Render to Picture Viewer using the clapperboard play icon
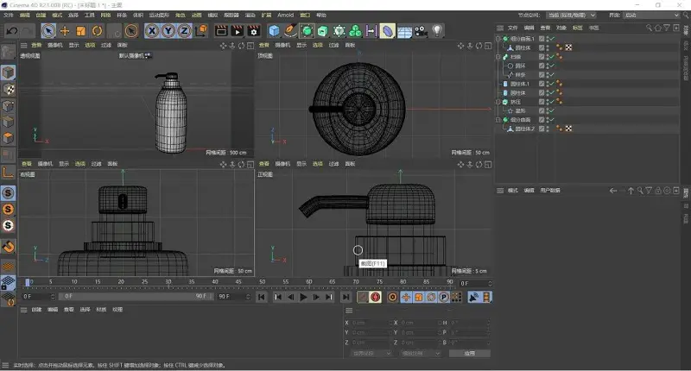691x371 pixels. (x=237, y=31)
